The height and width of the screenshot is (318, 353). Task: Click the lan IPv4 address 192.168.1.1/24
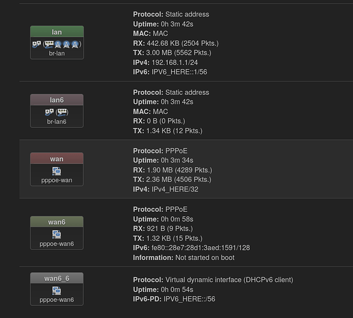(x=175, y=62)
